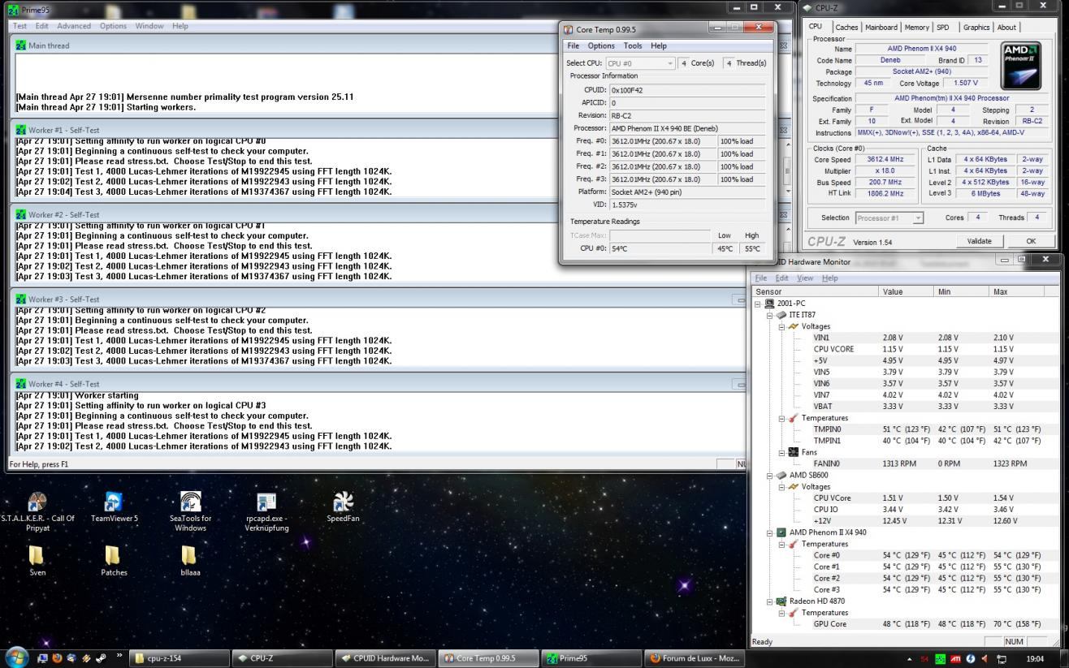Image resolution: width=1069 pixels, height=668 pixels.
Task: Click the AMD Phenom II X4 940 processor icon
Action: (x=782, y=533)
